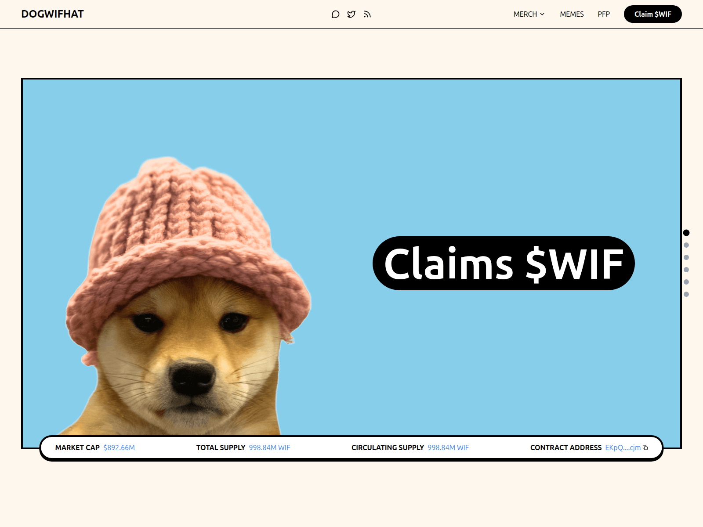Click the DOGWIFHAT logo text
Screen dimensions: 703x527
click(x=53, y=14)
